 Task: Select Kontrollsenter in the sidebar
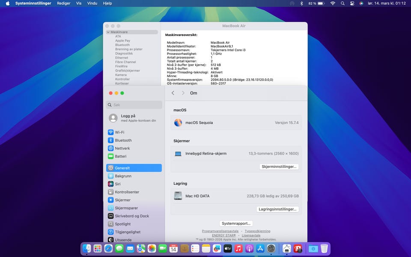pyautogui.click(x=127, y=192)
